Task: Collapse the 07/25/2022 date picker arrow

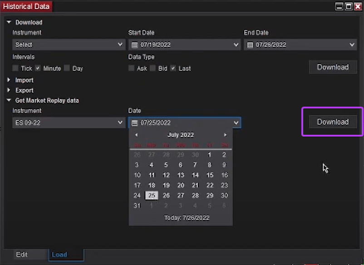Action: (236, 123)
